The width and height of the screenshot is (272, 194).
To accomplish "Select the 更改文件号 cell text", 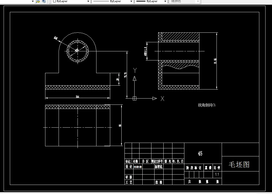I will pos(157,161).
